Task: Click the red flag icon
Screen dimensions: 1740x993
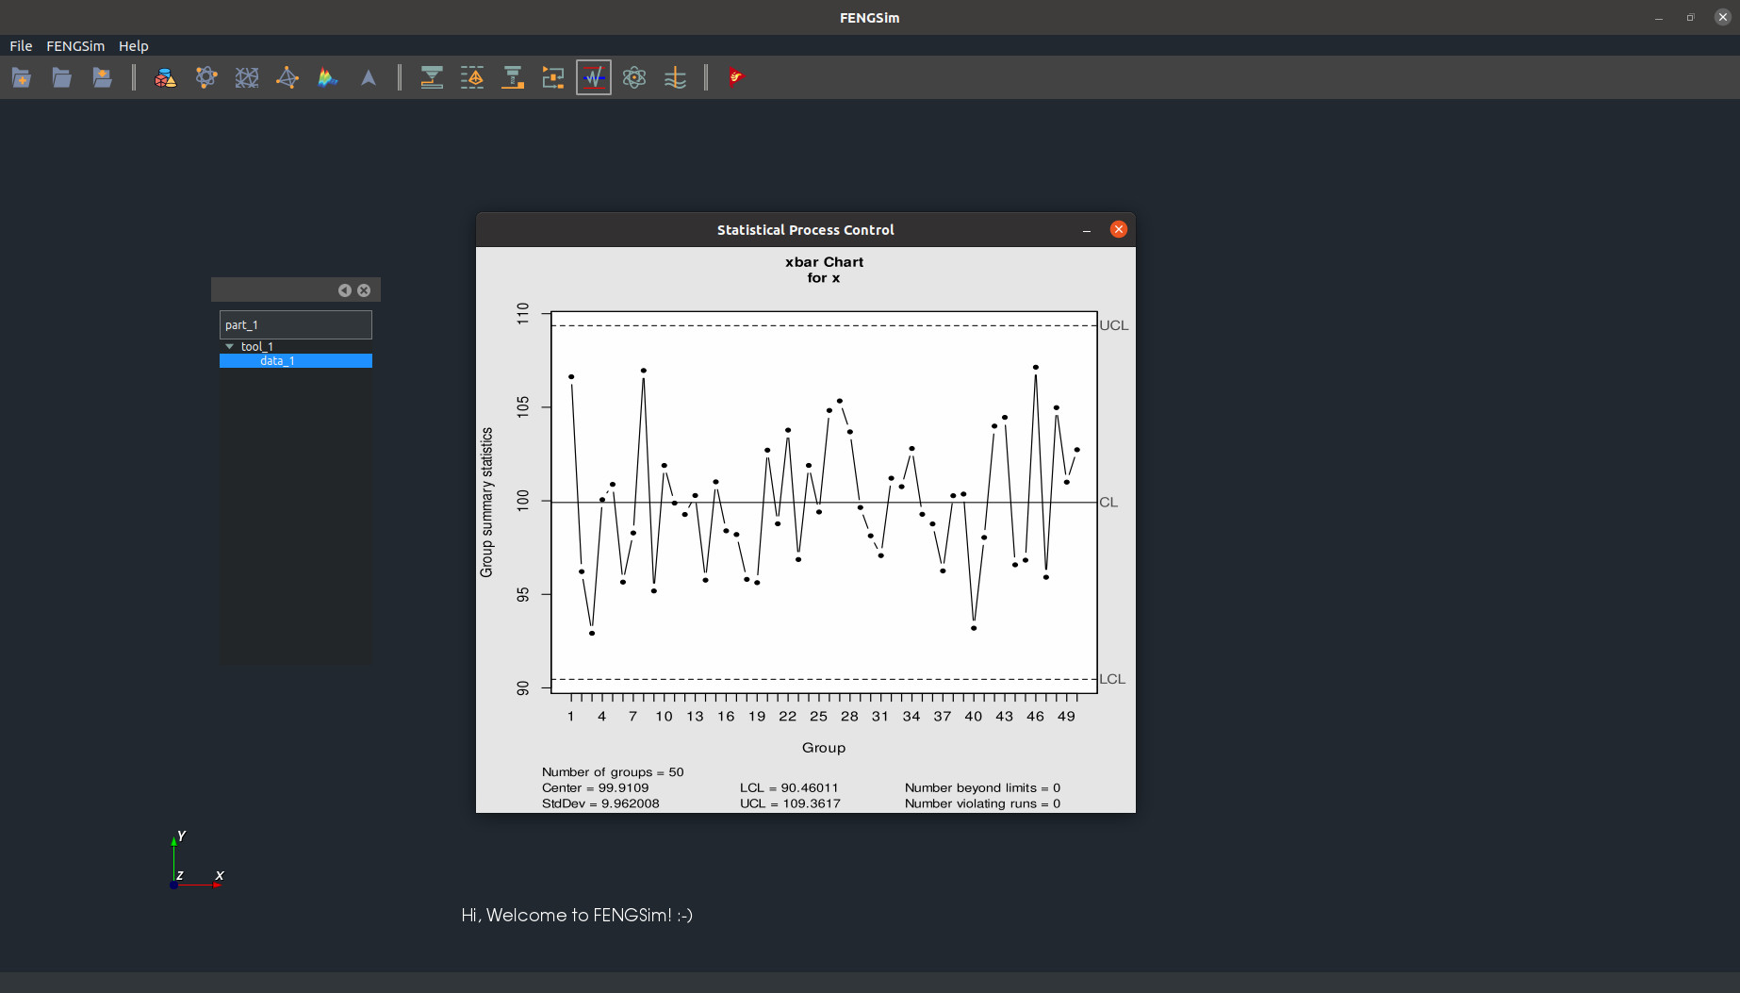Action: 735,78
